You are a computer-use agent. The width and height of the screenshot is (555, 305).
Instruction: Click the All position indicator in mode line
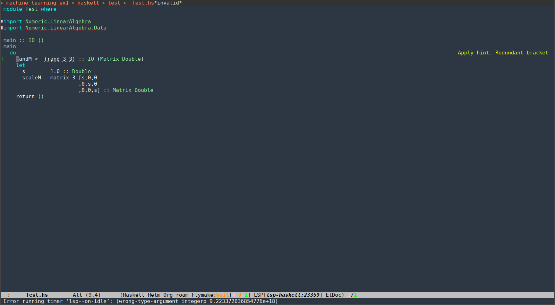coord(77,295)
